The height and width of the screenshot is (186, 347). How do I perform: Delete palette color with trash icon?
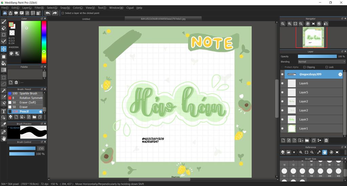(16, 82)
